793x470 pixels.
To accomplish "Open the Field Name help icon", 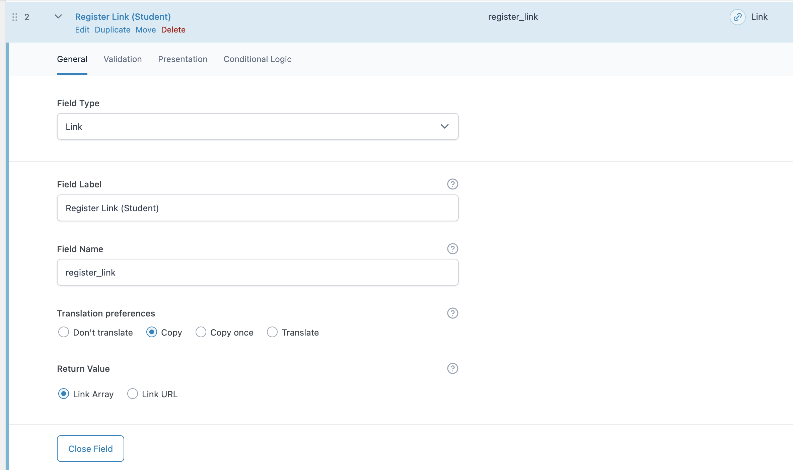I will tap(452, 249).
